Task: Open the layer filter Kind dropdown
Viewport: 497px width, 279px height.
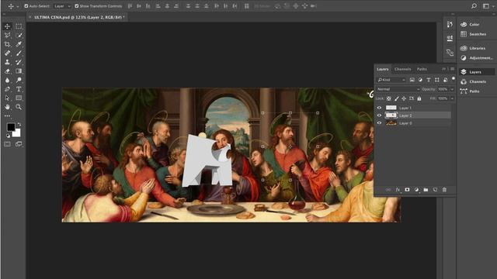Action: (x=391, y=80)
